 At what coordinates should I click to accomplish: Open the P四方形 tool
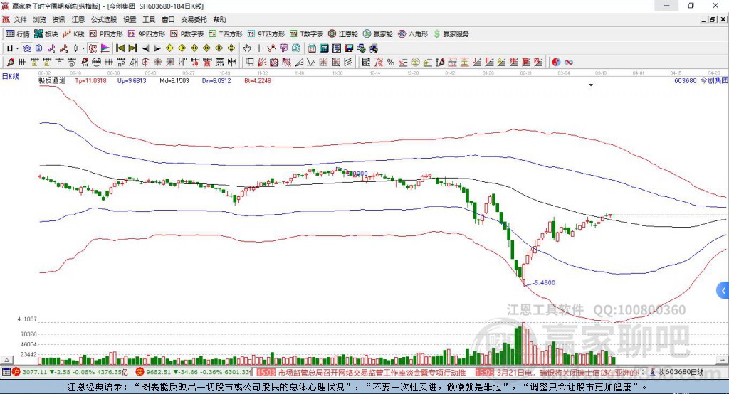(106, 34)
